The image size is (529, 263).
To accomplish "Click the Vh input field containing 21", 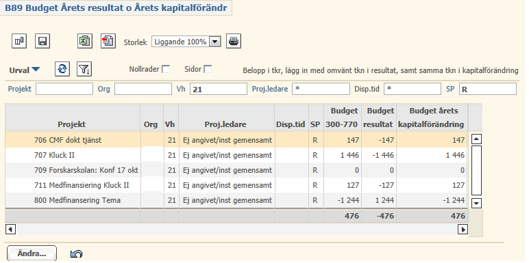I will 219,89.
